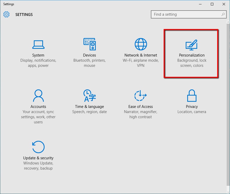Maximize the Settings window
Screen dimensions: 230x194
coord(212,4)
